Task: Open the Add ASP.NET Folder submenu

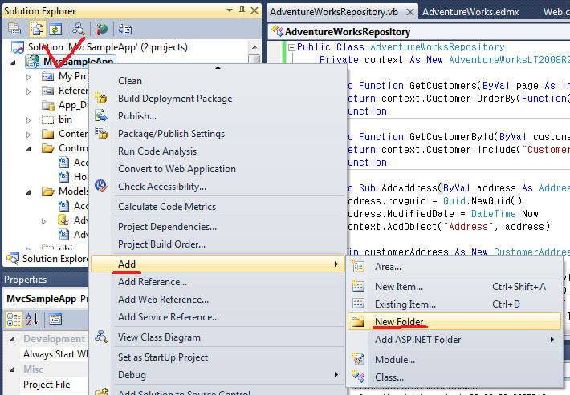Action: click(454, 340)
